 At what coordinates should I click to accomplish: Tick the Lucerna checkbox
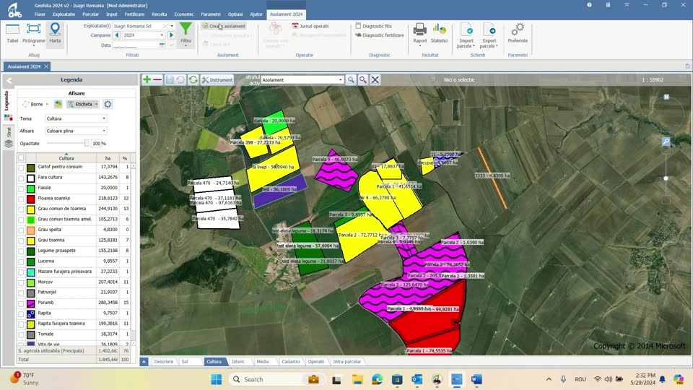point(21,261)
